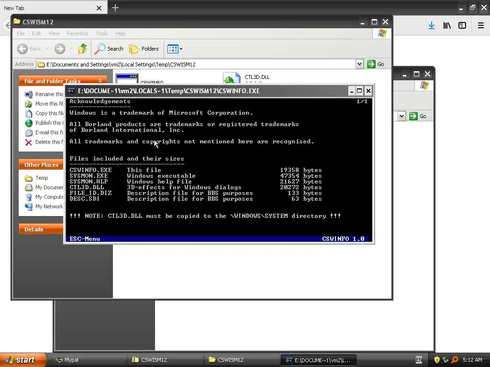Screen dimensions: 490x367
Task: Select the CTL3D.DLL file icon
Action: pyautogui.click(x=232, y=78)
